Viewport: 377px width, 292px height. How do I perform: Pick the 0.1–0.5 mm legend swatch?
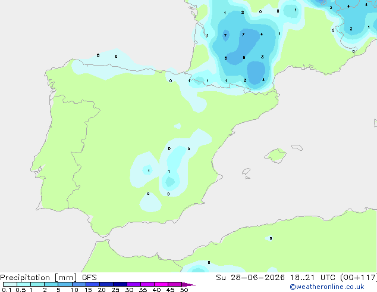coord(10,284)
